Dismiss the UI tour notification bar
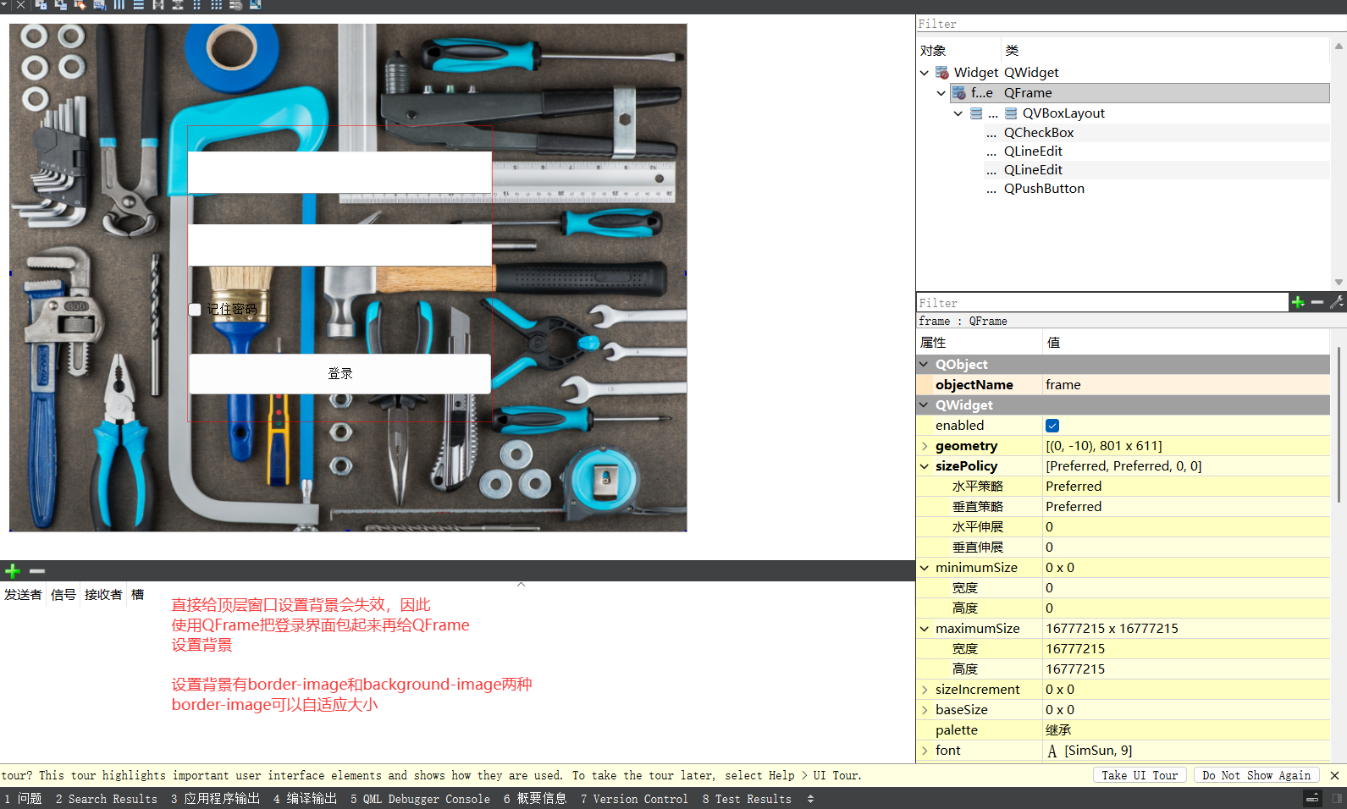Viewport: 1347px width, 809px height. click(x=1335, y=775)
